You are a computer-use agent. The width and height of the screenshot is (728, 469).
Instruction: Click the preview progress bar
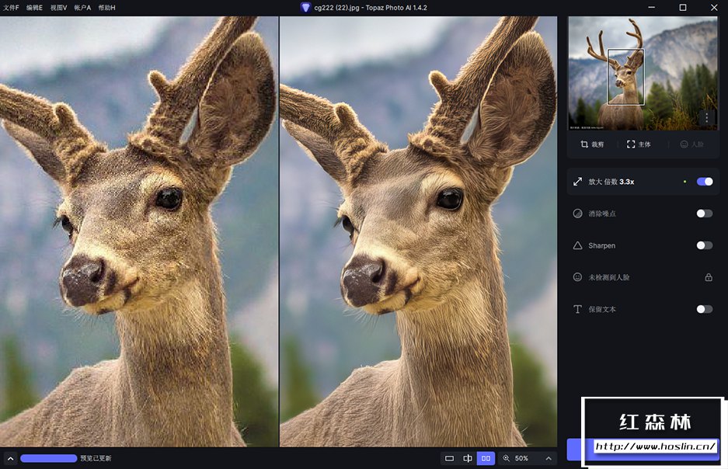pos(49,458)
